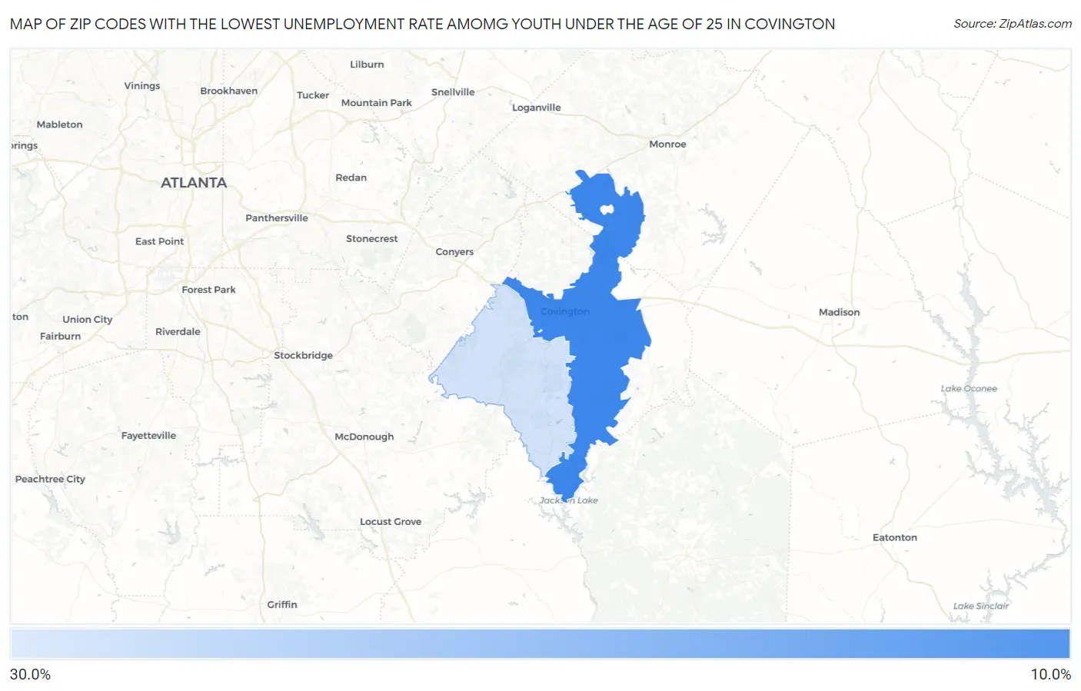This screenshot has width=1081, height=691.
Task: Click the East Point map label
Action: tap(160, 241)
